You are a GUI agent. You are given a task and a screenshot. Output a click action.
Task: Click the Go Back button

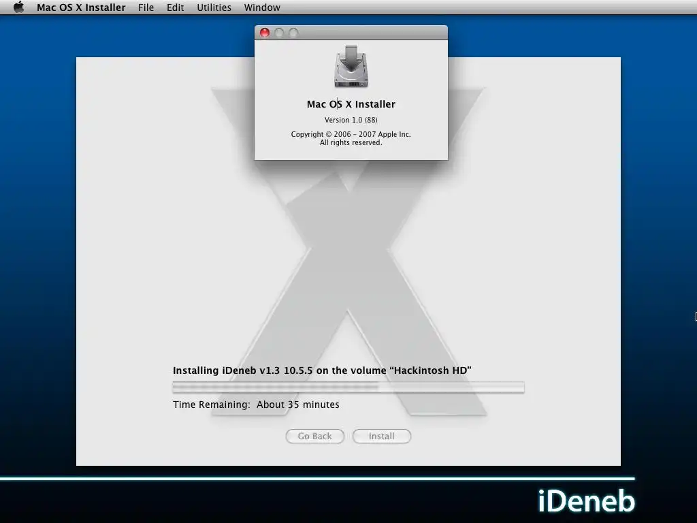pos(314,437)
